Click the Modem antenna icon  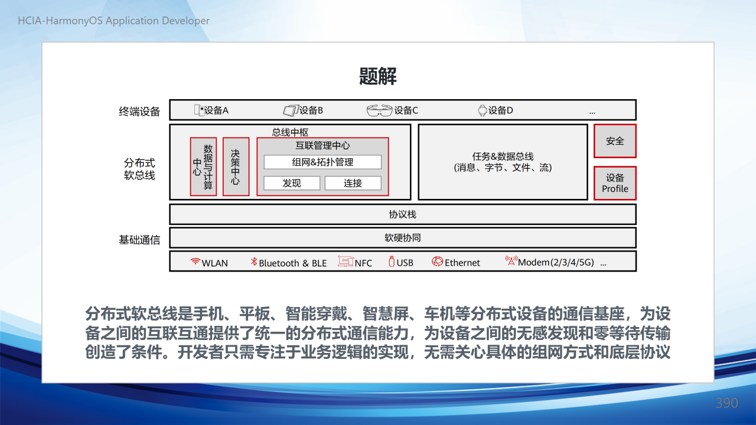click(511, 261)
